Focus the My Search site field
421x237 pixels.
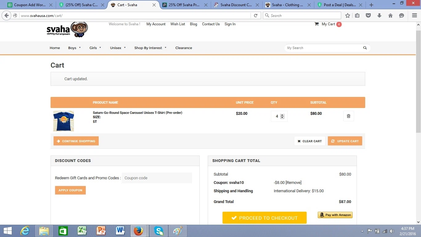pyautogui.click(x=323, y=48)
